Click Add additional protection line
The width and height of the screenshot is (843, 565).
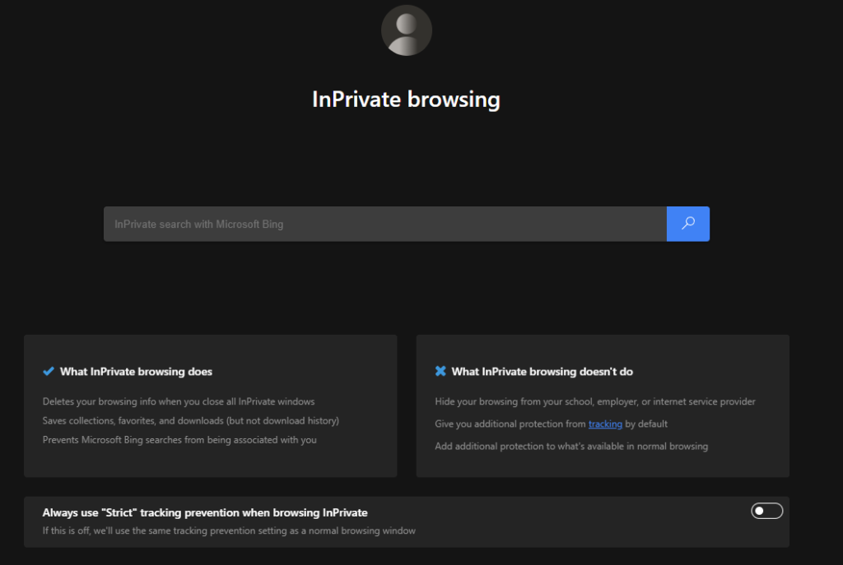point(571,447)
